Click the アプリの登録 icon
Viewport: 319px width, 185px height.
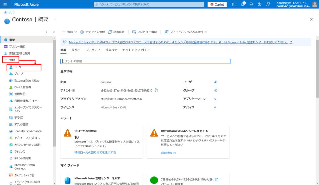11,124
